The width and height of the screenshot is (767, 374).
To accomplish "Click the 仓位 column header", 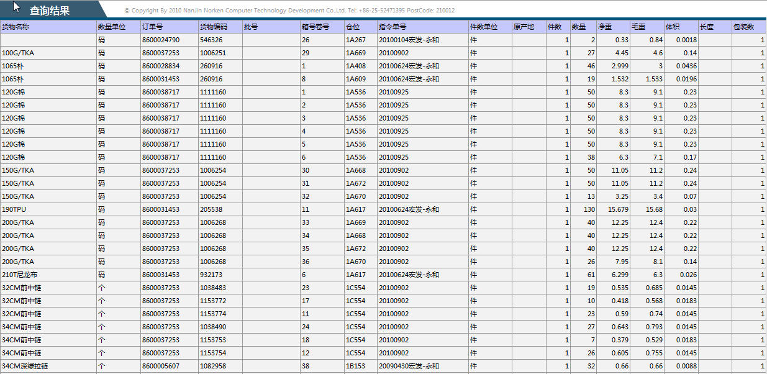I will [x=353, y=27].
